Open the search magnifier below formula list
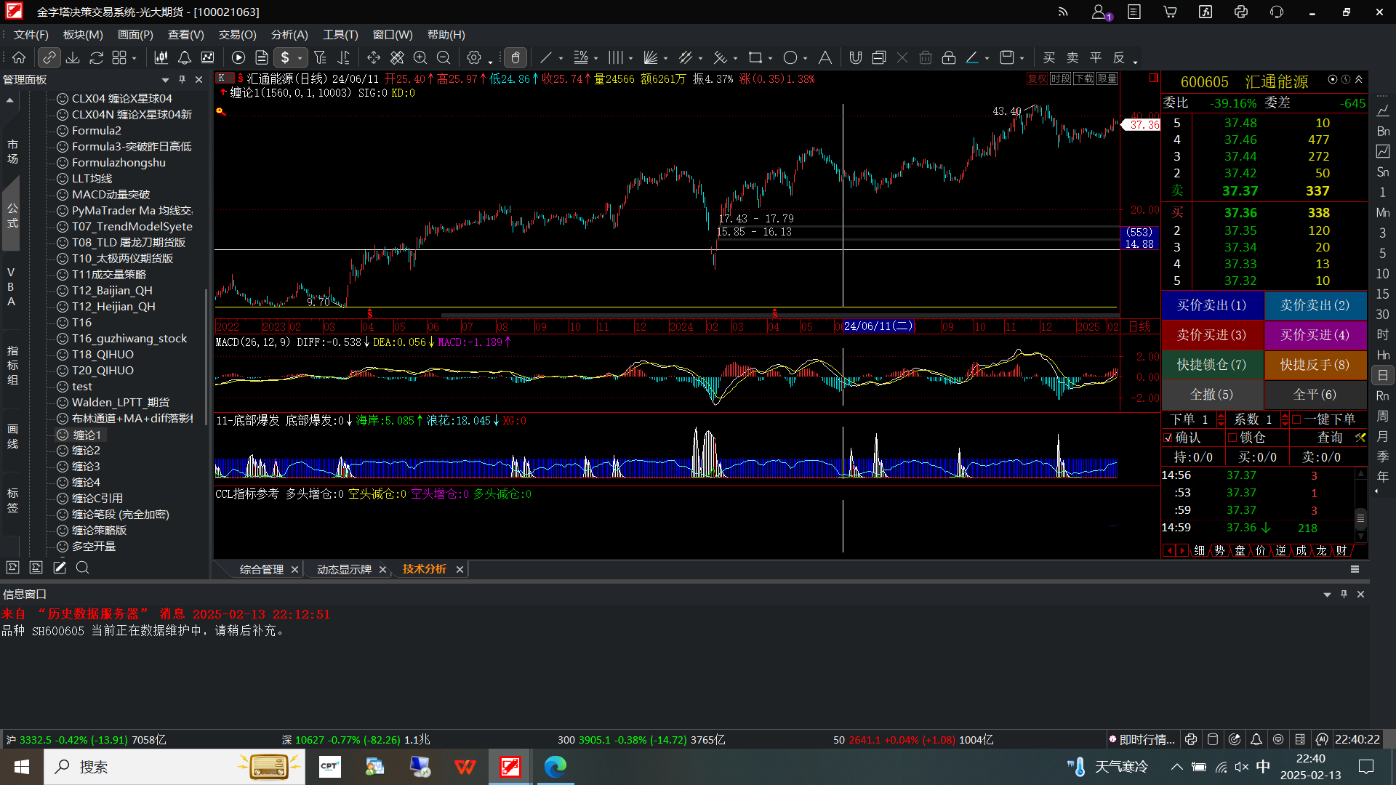 click(x=83, y=568)
